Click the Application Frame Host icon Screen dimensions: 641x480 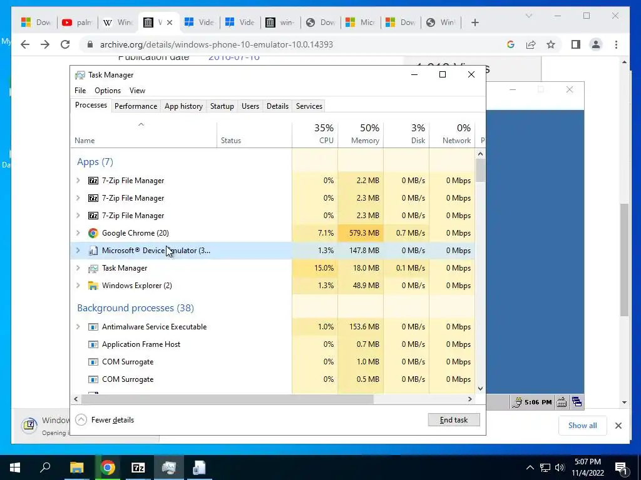93,344
